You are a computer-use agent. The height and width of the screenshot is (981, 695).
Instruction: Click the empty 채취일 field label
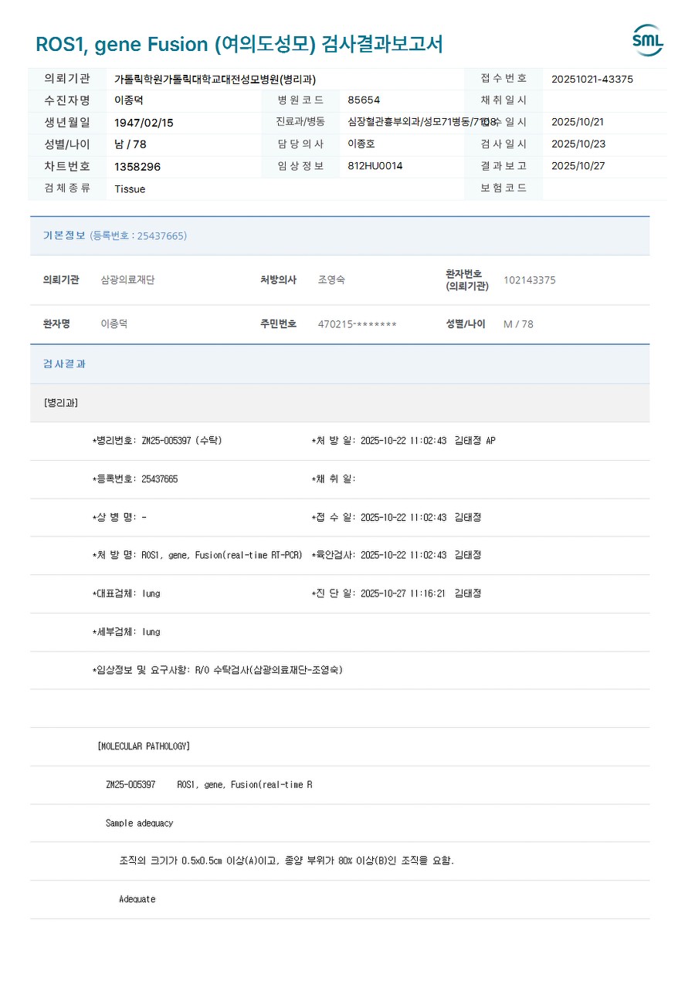[334, 479]
